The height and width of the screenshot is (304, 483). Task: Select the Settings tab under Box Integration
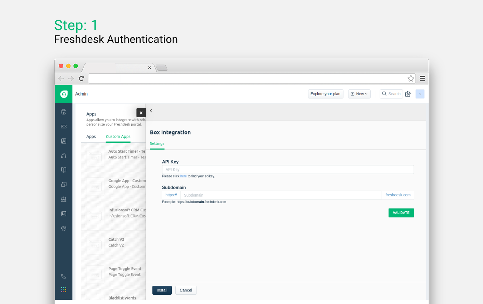(157, 144)
